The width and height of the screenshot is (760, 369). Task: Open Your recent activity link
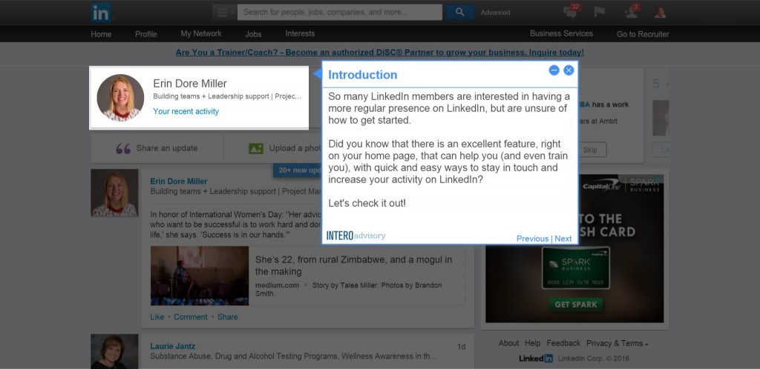pos(186,111)
